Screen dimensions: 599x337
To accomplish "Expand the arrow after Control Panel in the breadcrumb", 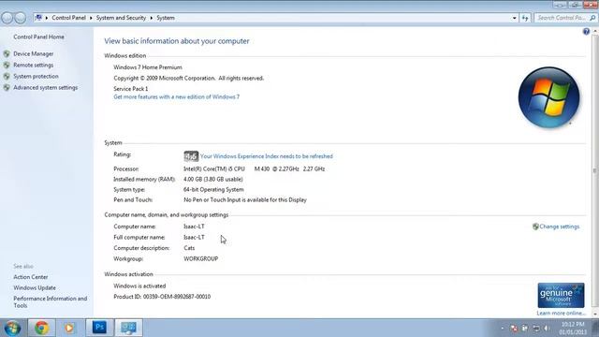I will coord(91,18).
